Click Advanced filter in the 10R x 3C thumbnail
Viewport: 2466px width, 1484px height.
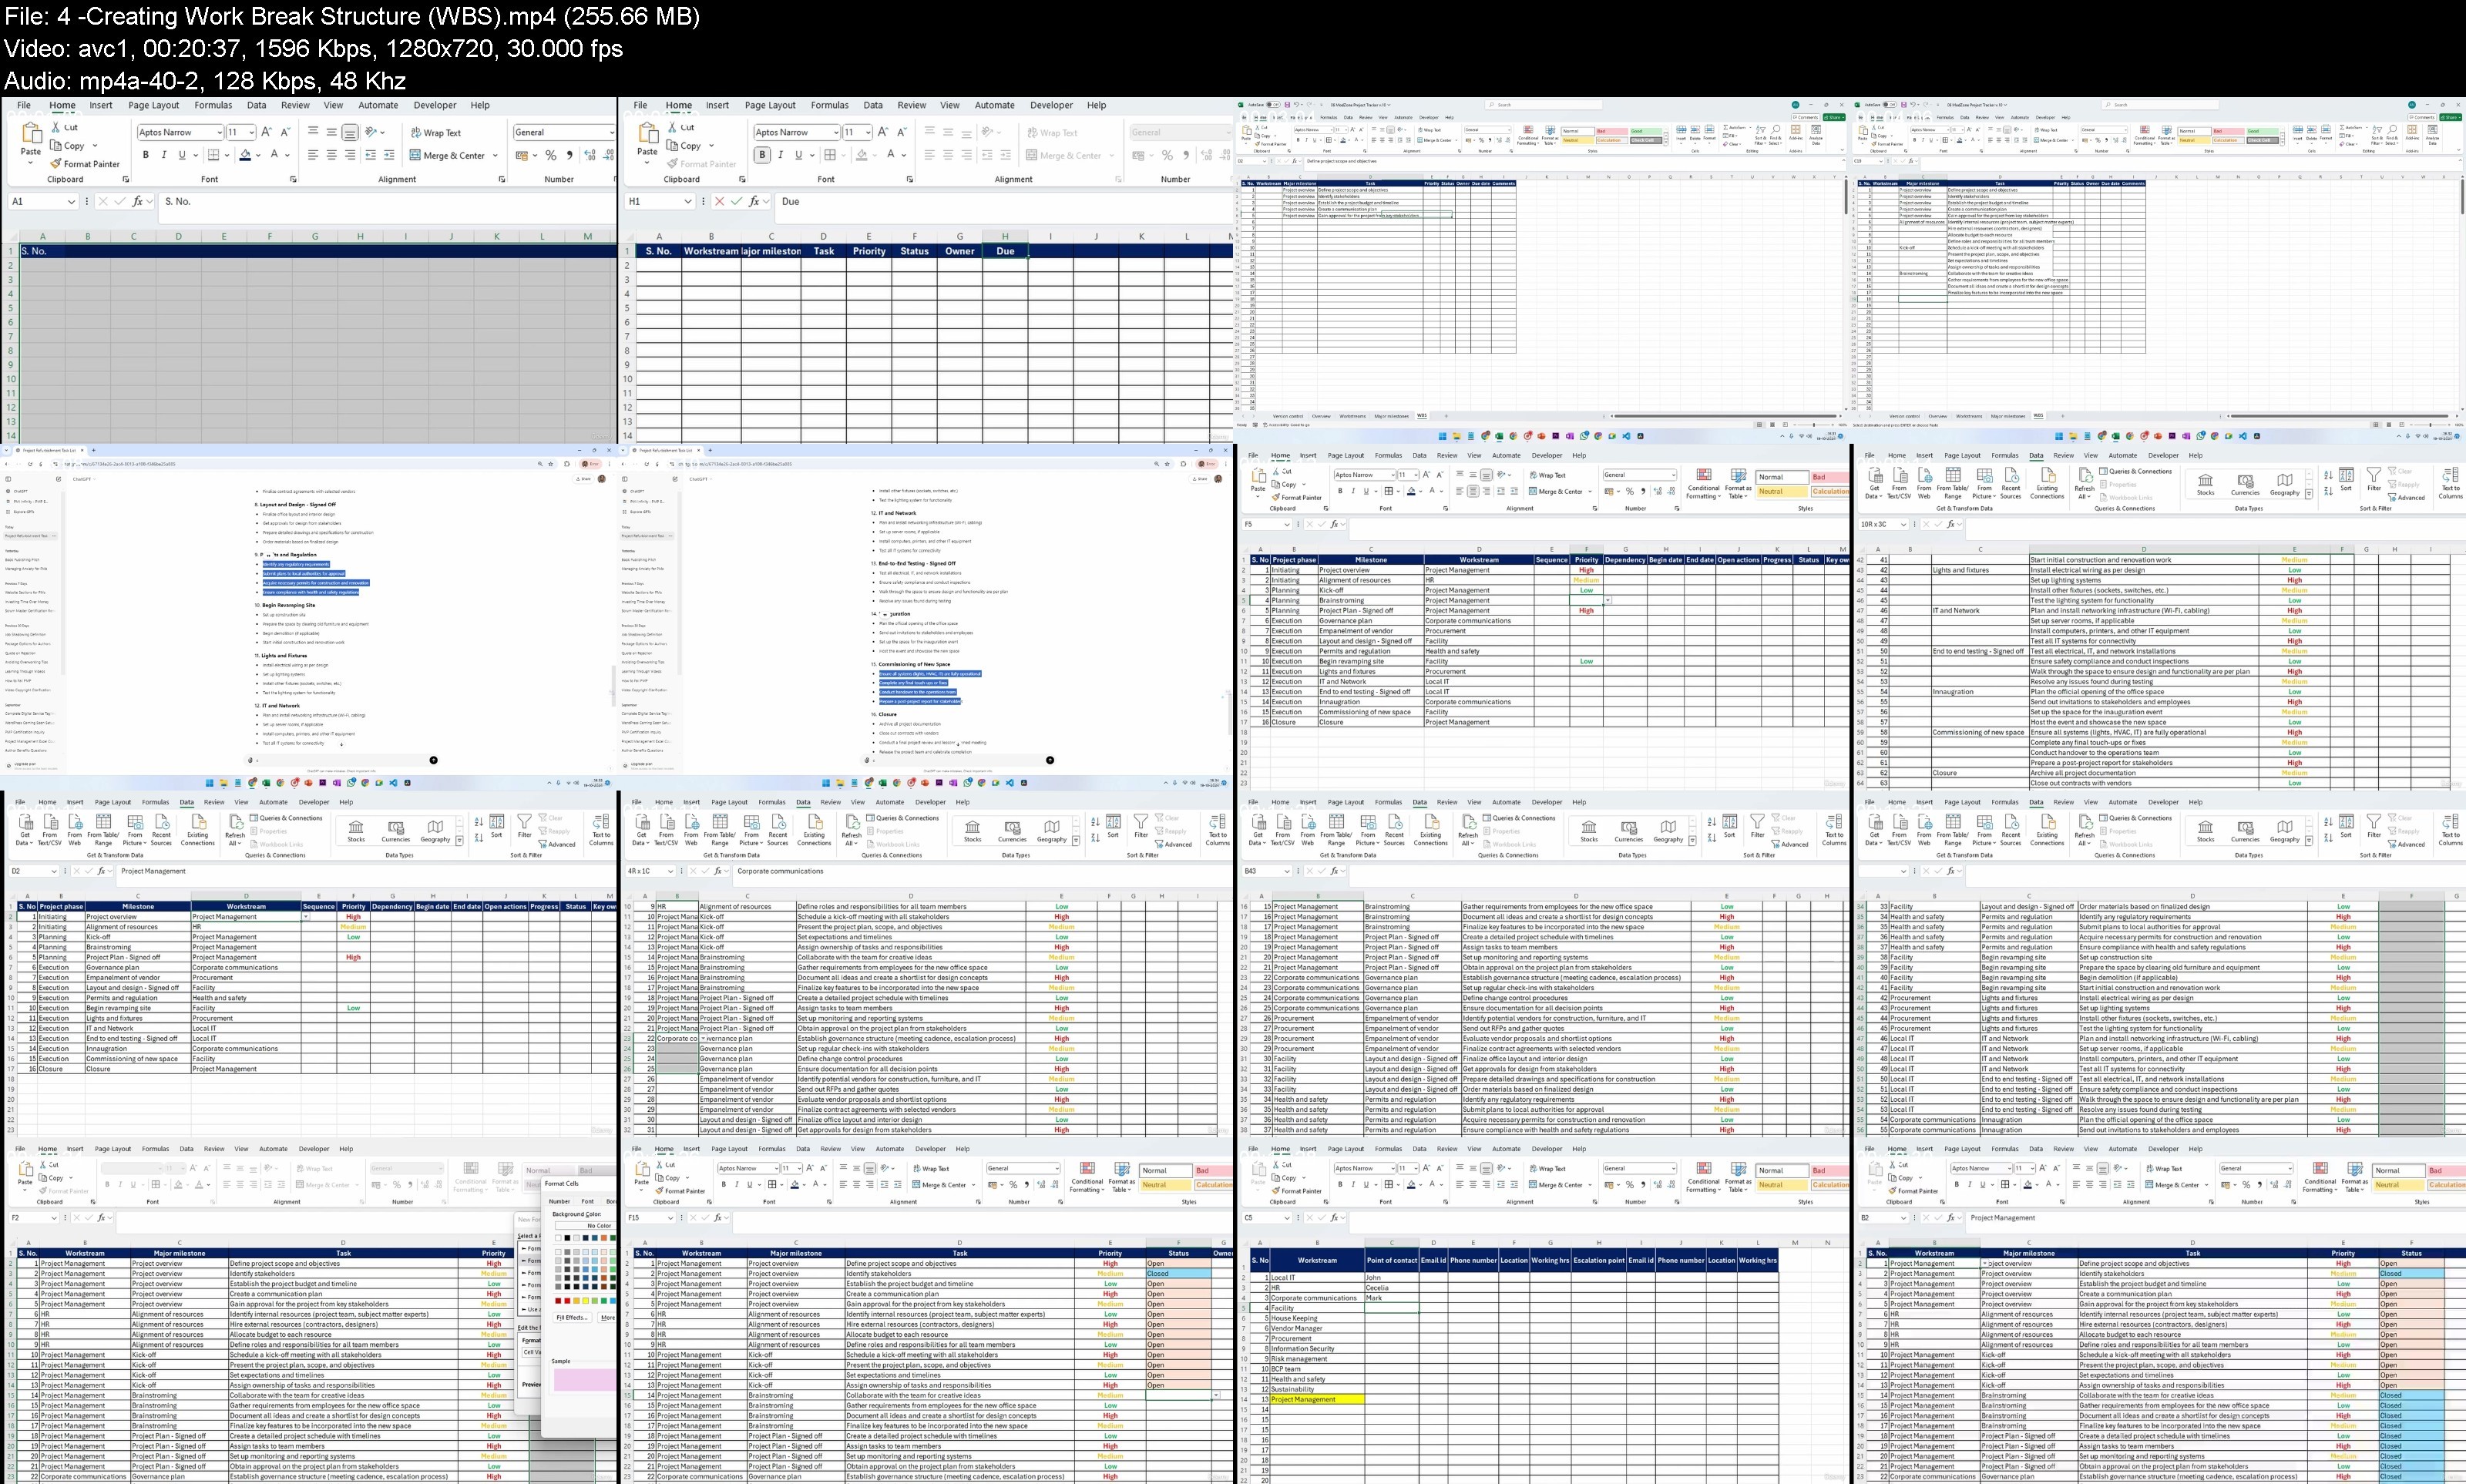2406,497
